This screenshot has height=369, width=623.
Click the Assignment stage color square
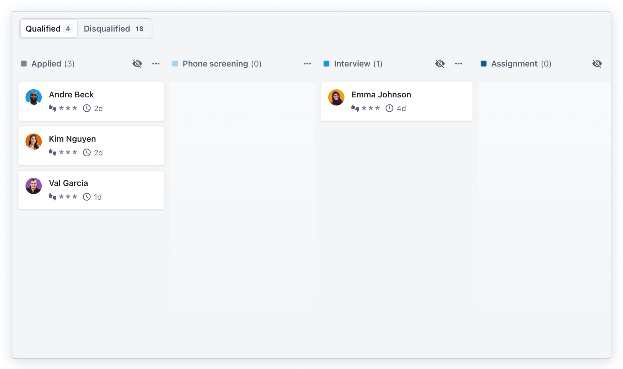tap(484, 64)
